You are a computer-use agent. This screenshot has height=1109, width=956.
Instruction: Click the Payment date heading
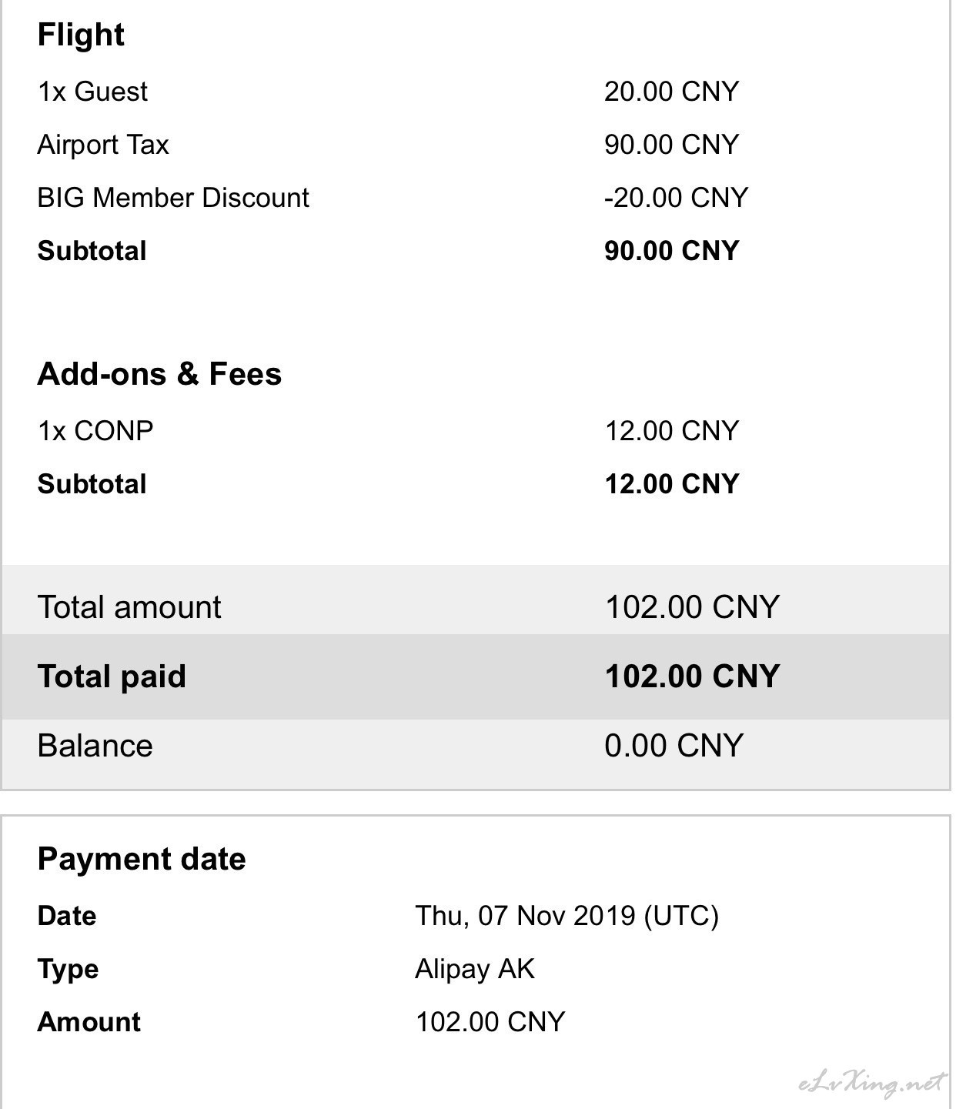coord(142,859)
